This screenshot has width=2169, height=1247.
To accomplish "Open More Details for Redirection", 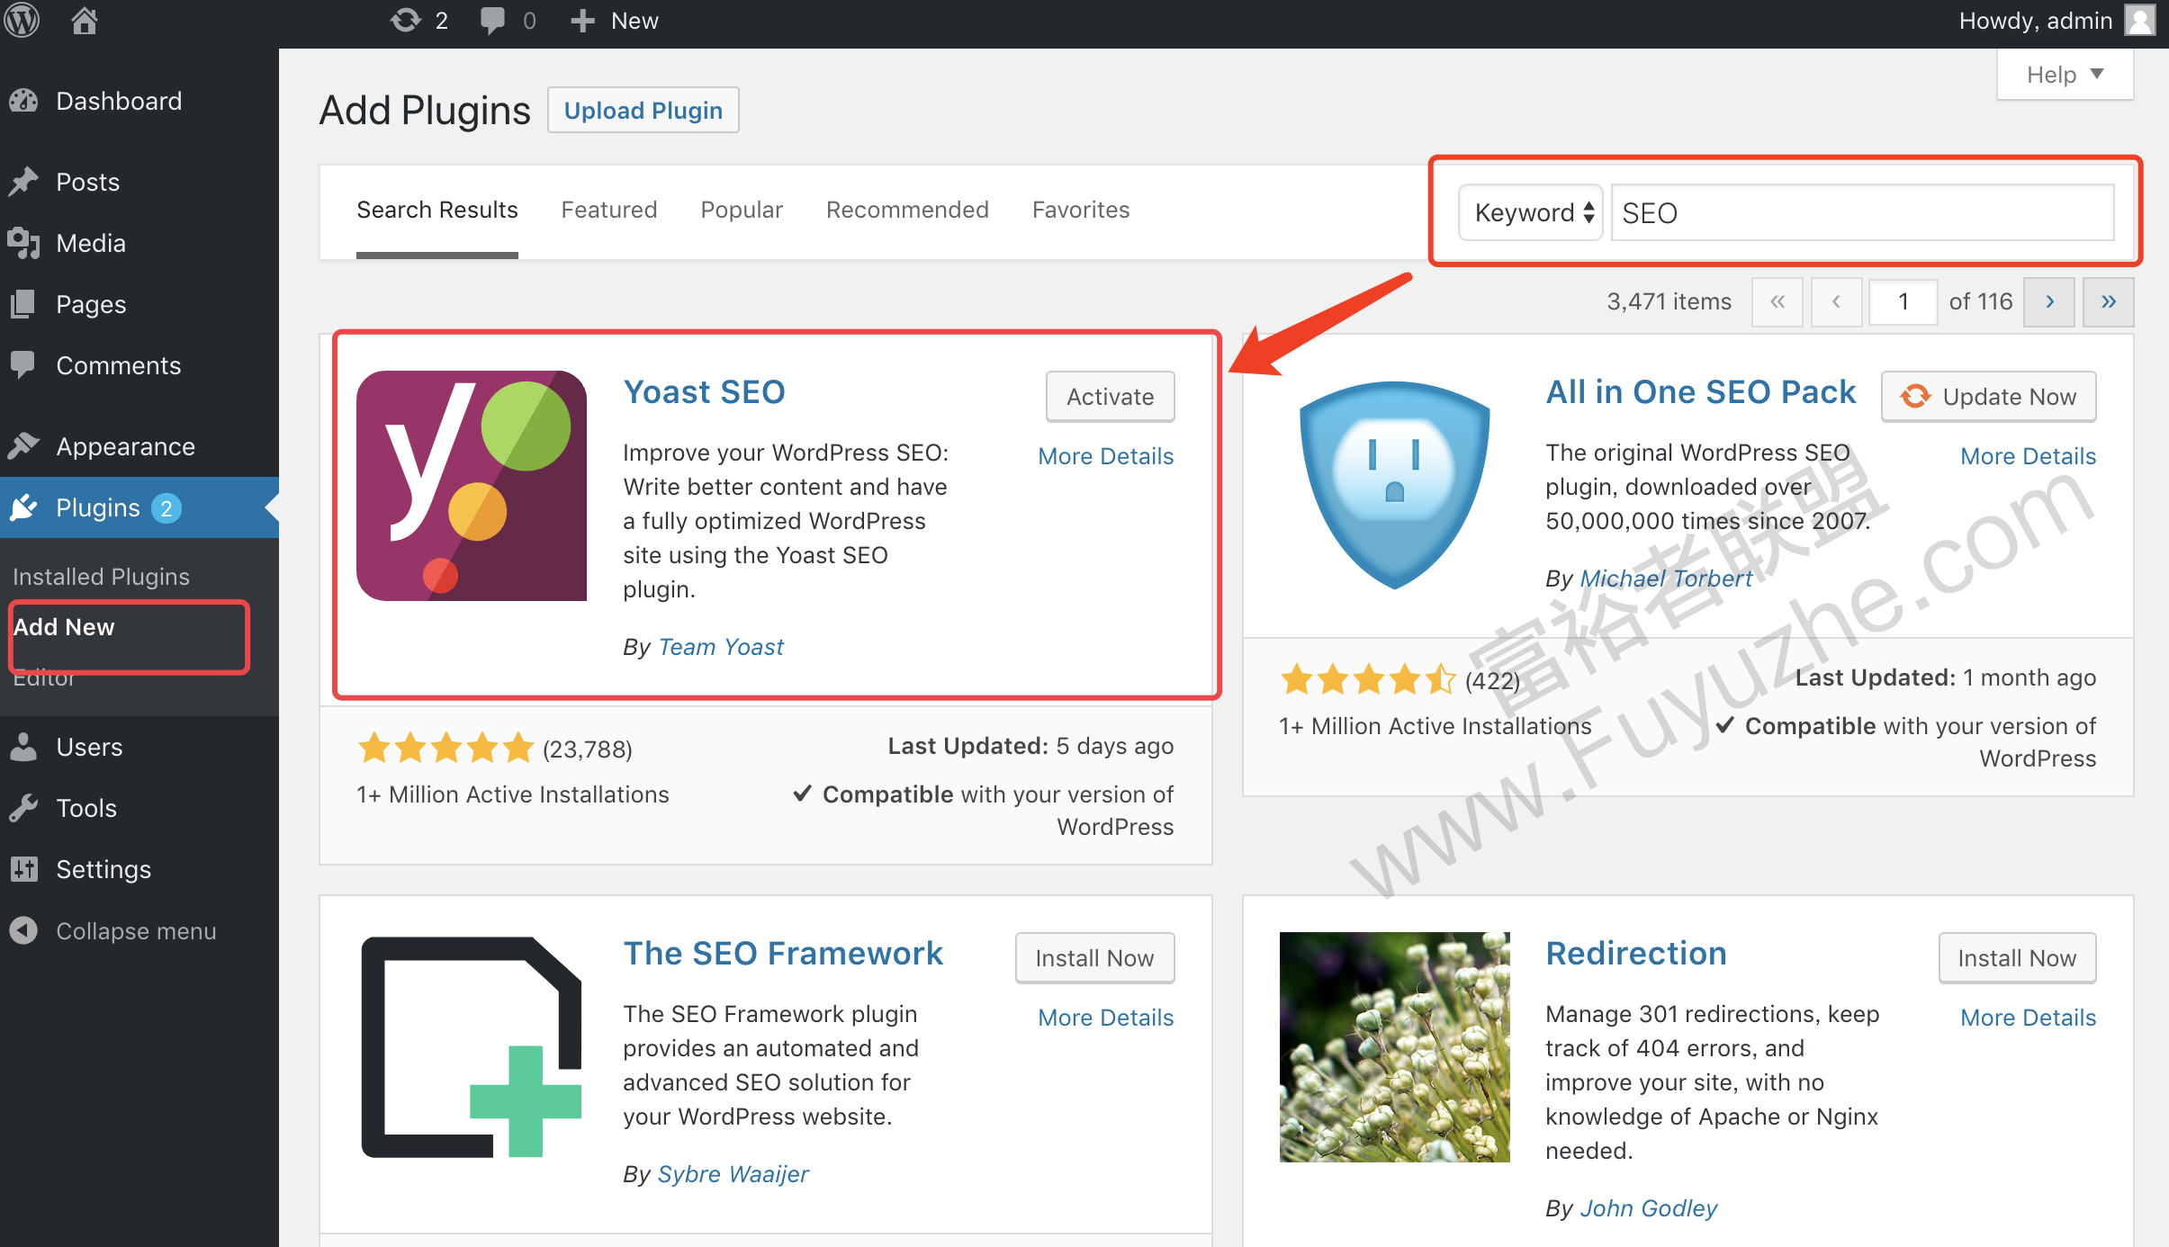I will tap(2028, 1018).
